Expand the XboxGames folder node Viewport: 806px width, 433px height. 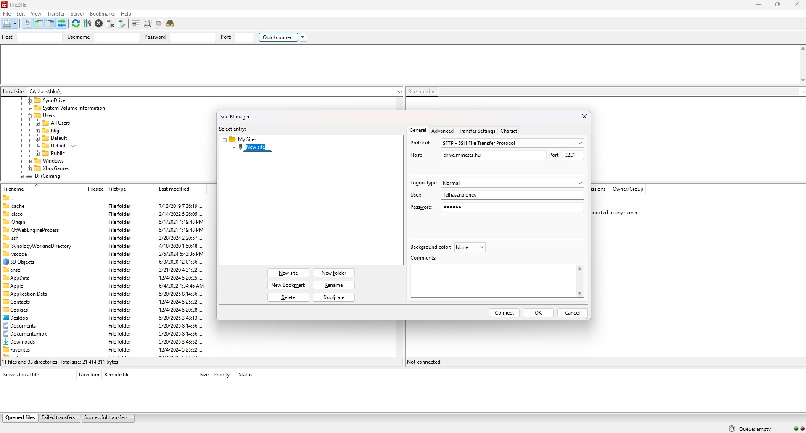30,169
